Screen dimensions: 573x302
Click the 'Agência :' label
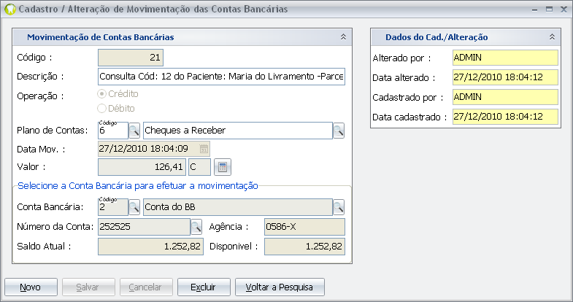tap(228, 227)
